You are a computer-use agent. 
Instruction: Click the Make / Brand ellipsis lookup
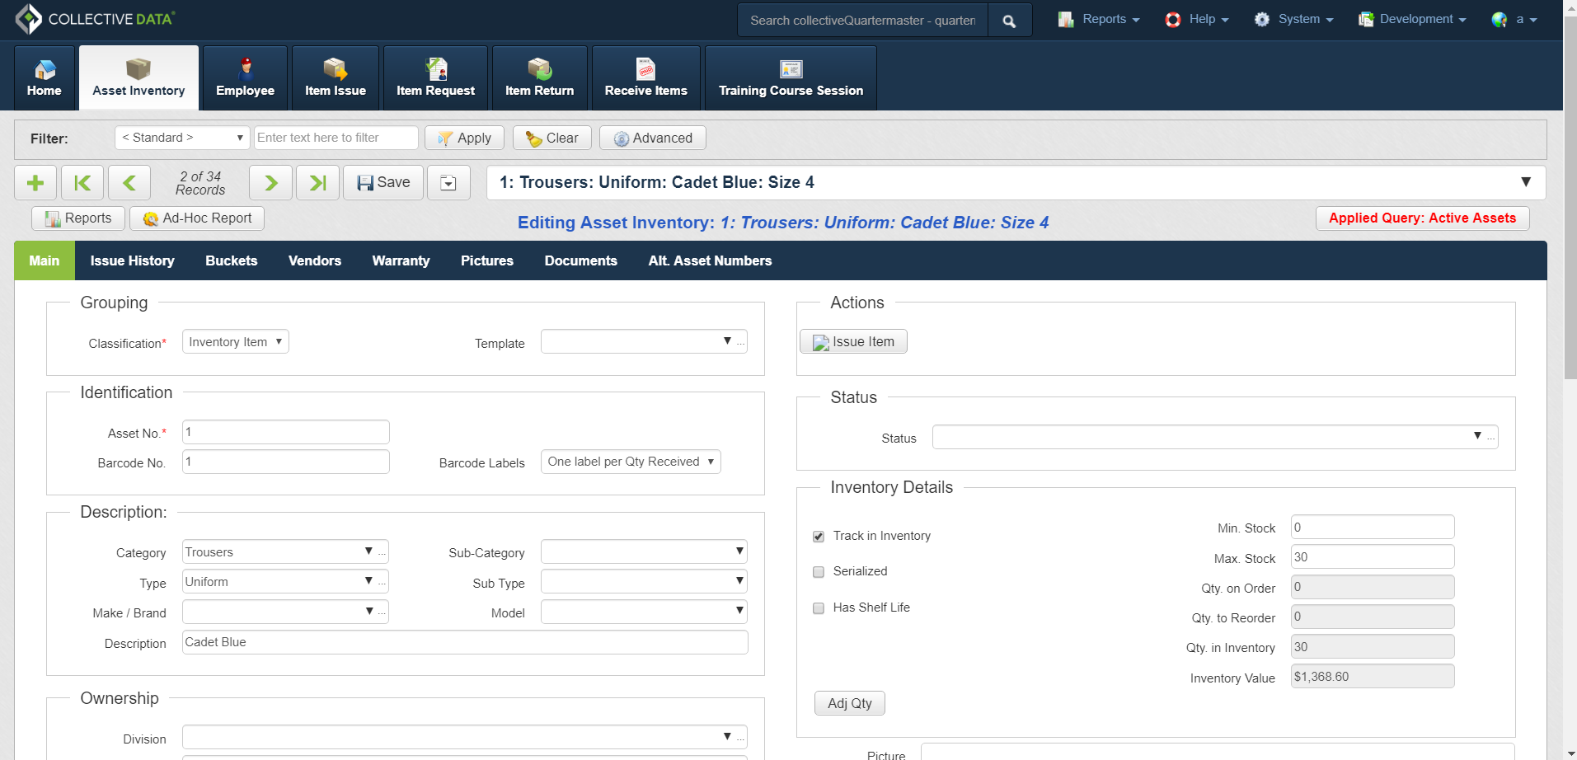pyautogui.click(x=382, y=612)
